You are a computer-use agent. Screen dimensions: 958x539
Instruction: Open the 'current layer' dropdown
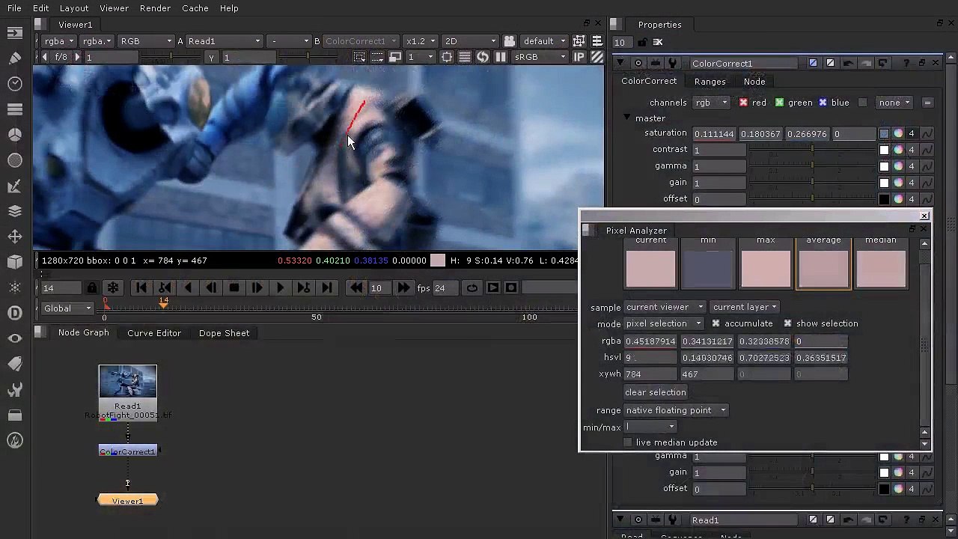point(745,307)
